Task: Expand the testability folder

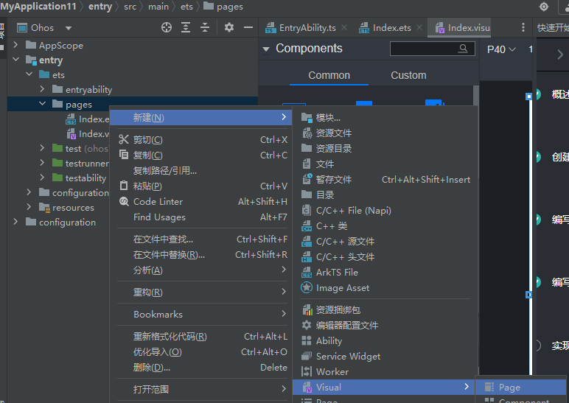Action: [42, 178]
